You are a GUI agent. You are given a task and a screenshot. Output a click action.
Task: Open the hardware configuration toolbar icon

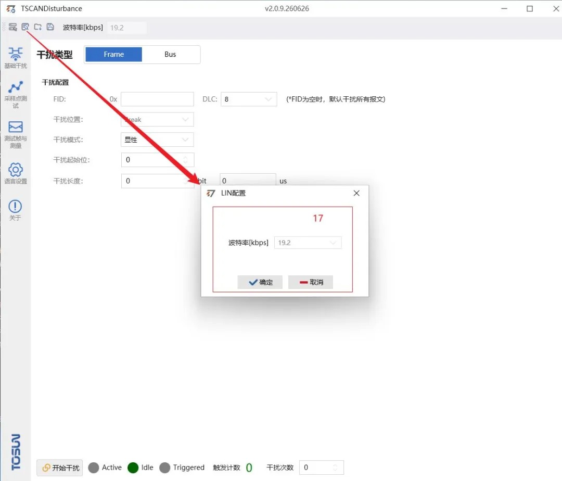click(13, 27)
